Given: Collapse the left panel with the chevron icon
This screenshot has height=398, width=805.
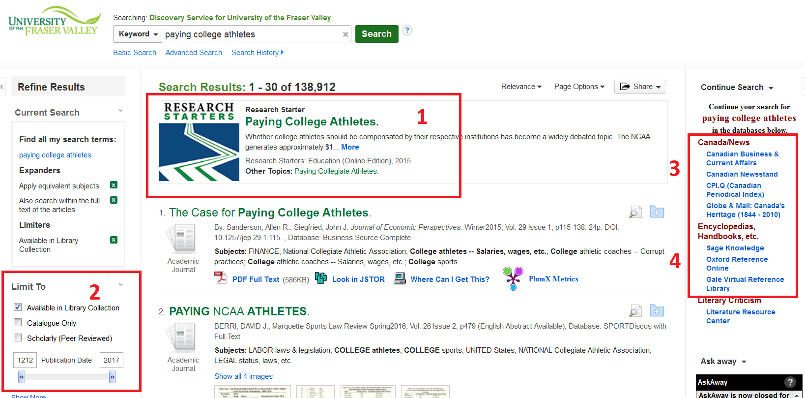Looking at the screenshot, I should pos(2,87).
